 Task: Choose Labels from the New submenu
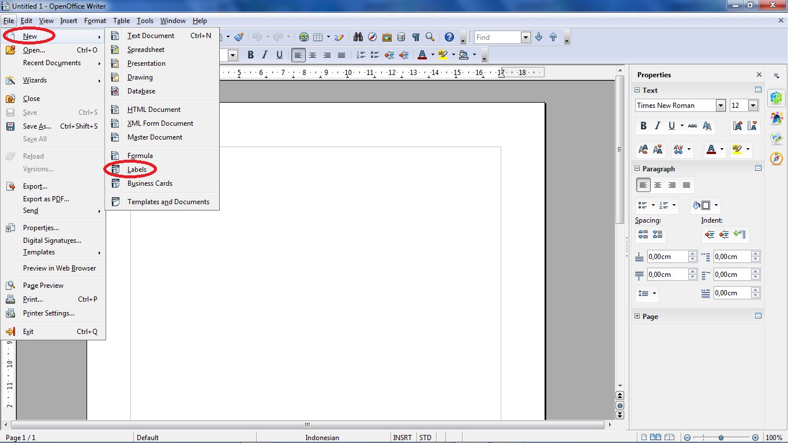(162, 170)
